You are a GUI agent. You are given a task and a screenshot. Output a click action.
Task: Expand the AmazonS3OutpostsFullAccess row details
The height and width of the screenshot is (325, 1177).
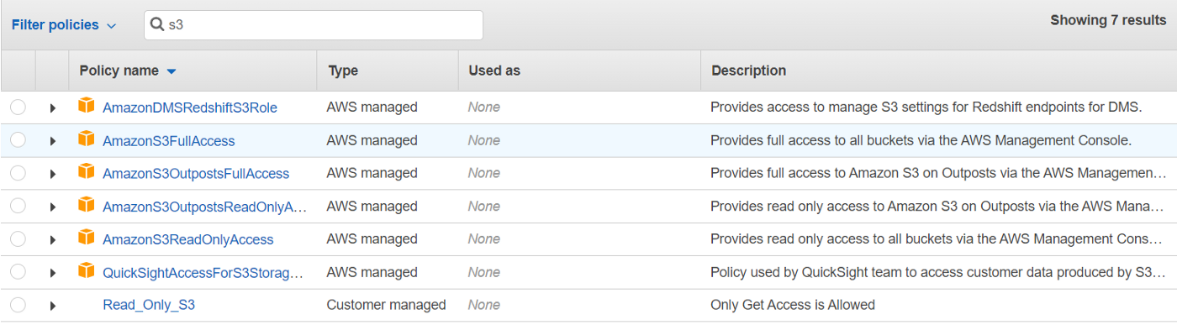[52, 174]
